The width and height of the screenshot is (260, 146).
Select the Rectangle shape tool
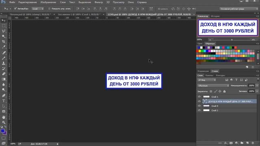[x=4, y=112]
